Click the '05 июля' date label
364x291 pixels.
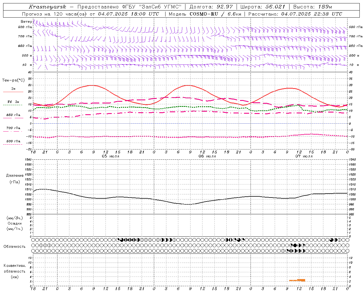[x=111, y=156]
